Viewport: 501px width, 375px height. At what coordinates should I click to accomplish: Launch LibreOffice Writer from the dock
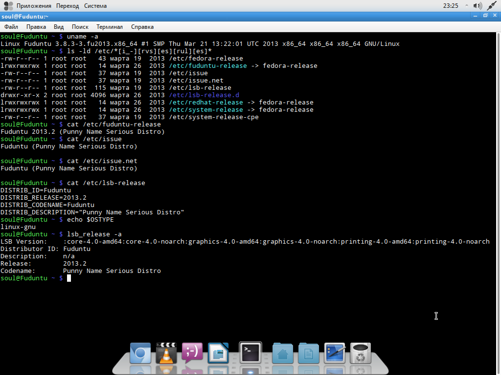point(218,354)
